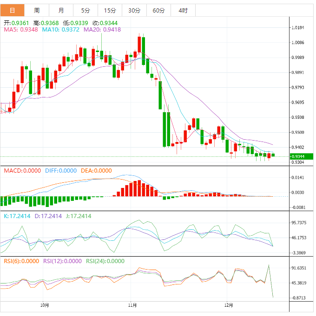Screen dimensions: 316x316
Task: Select the 日 daily chart tab
Action: [x=12, y=10]
